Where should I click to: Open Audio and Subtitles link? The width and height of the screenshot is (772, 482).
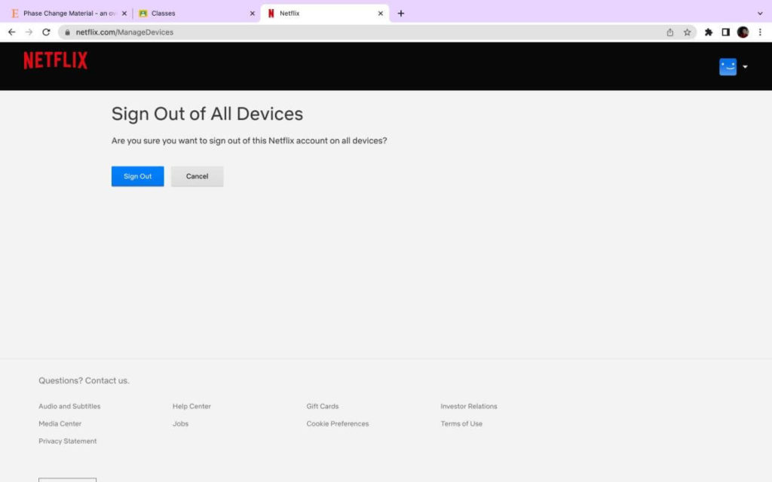[x=69, y=406]
